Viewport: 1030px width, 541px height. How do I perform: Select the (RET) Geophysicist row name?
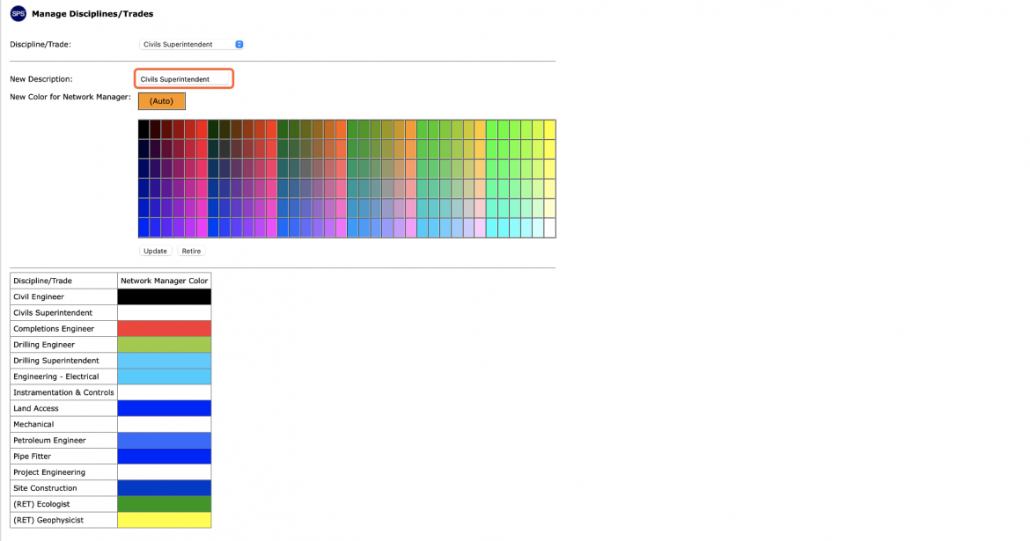pyautogui.click(x=48, y=520)
